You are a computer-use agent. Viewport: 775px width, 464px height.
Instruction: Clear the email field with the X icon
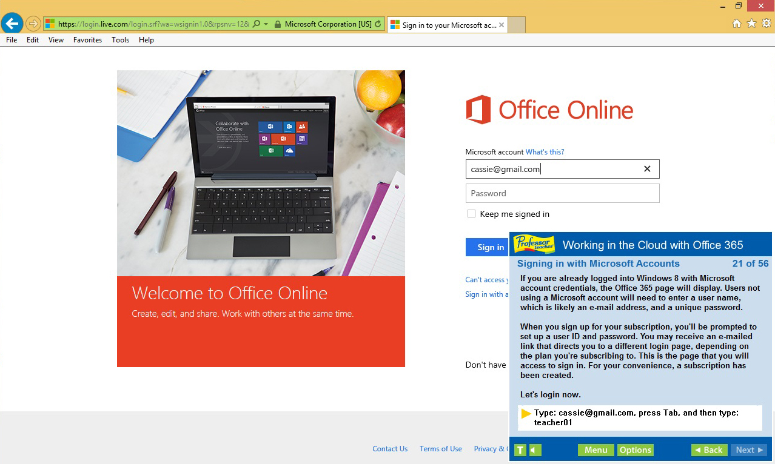coord(646,169)
